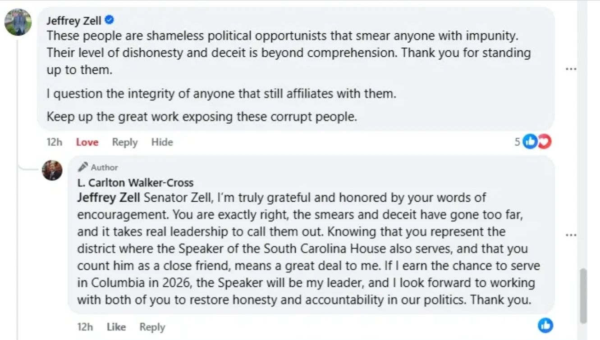View the 5 reactions count
Image resolution: width=600 pixels, height=340 pixels.
click(518, 142)
